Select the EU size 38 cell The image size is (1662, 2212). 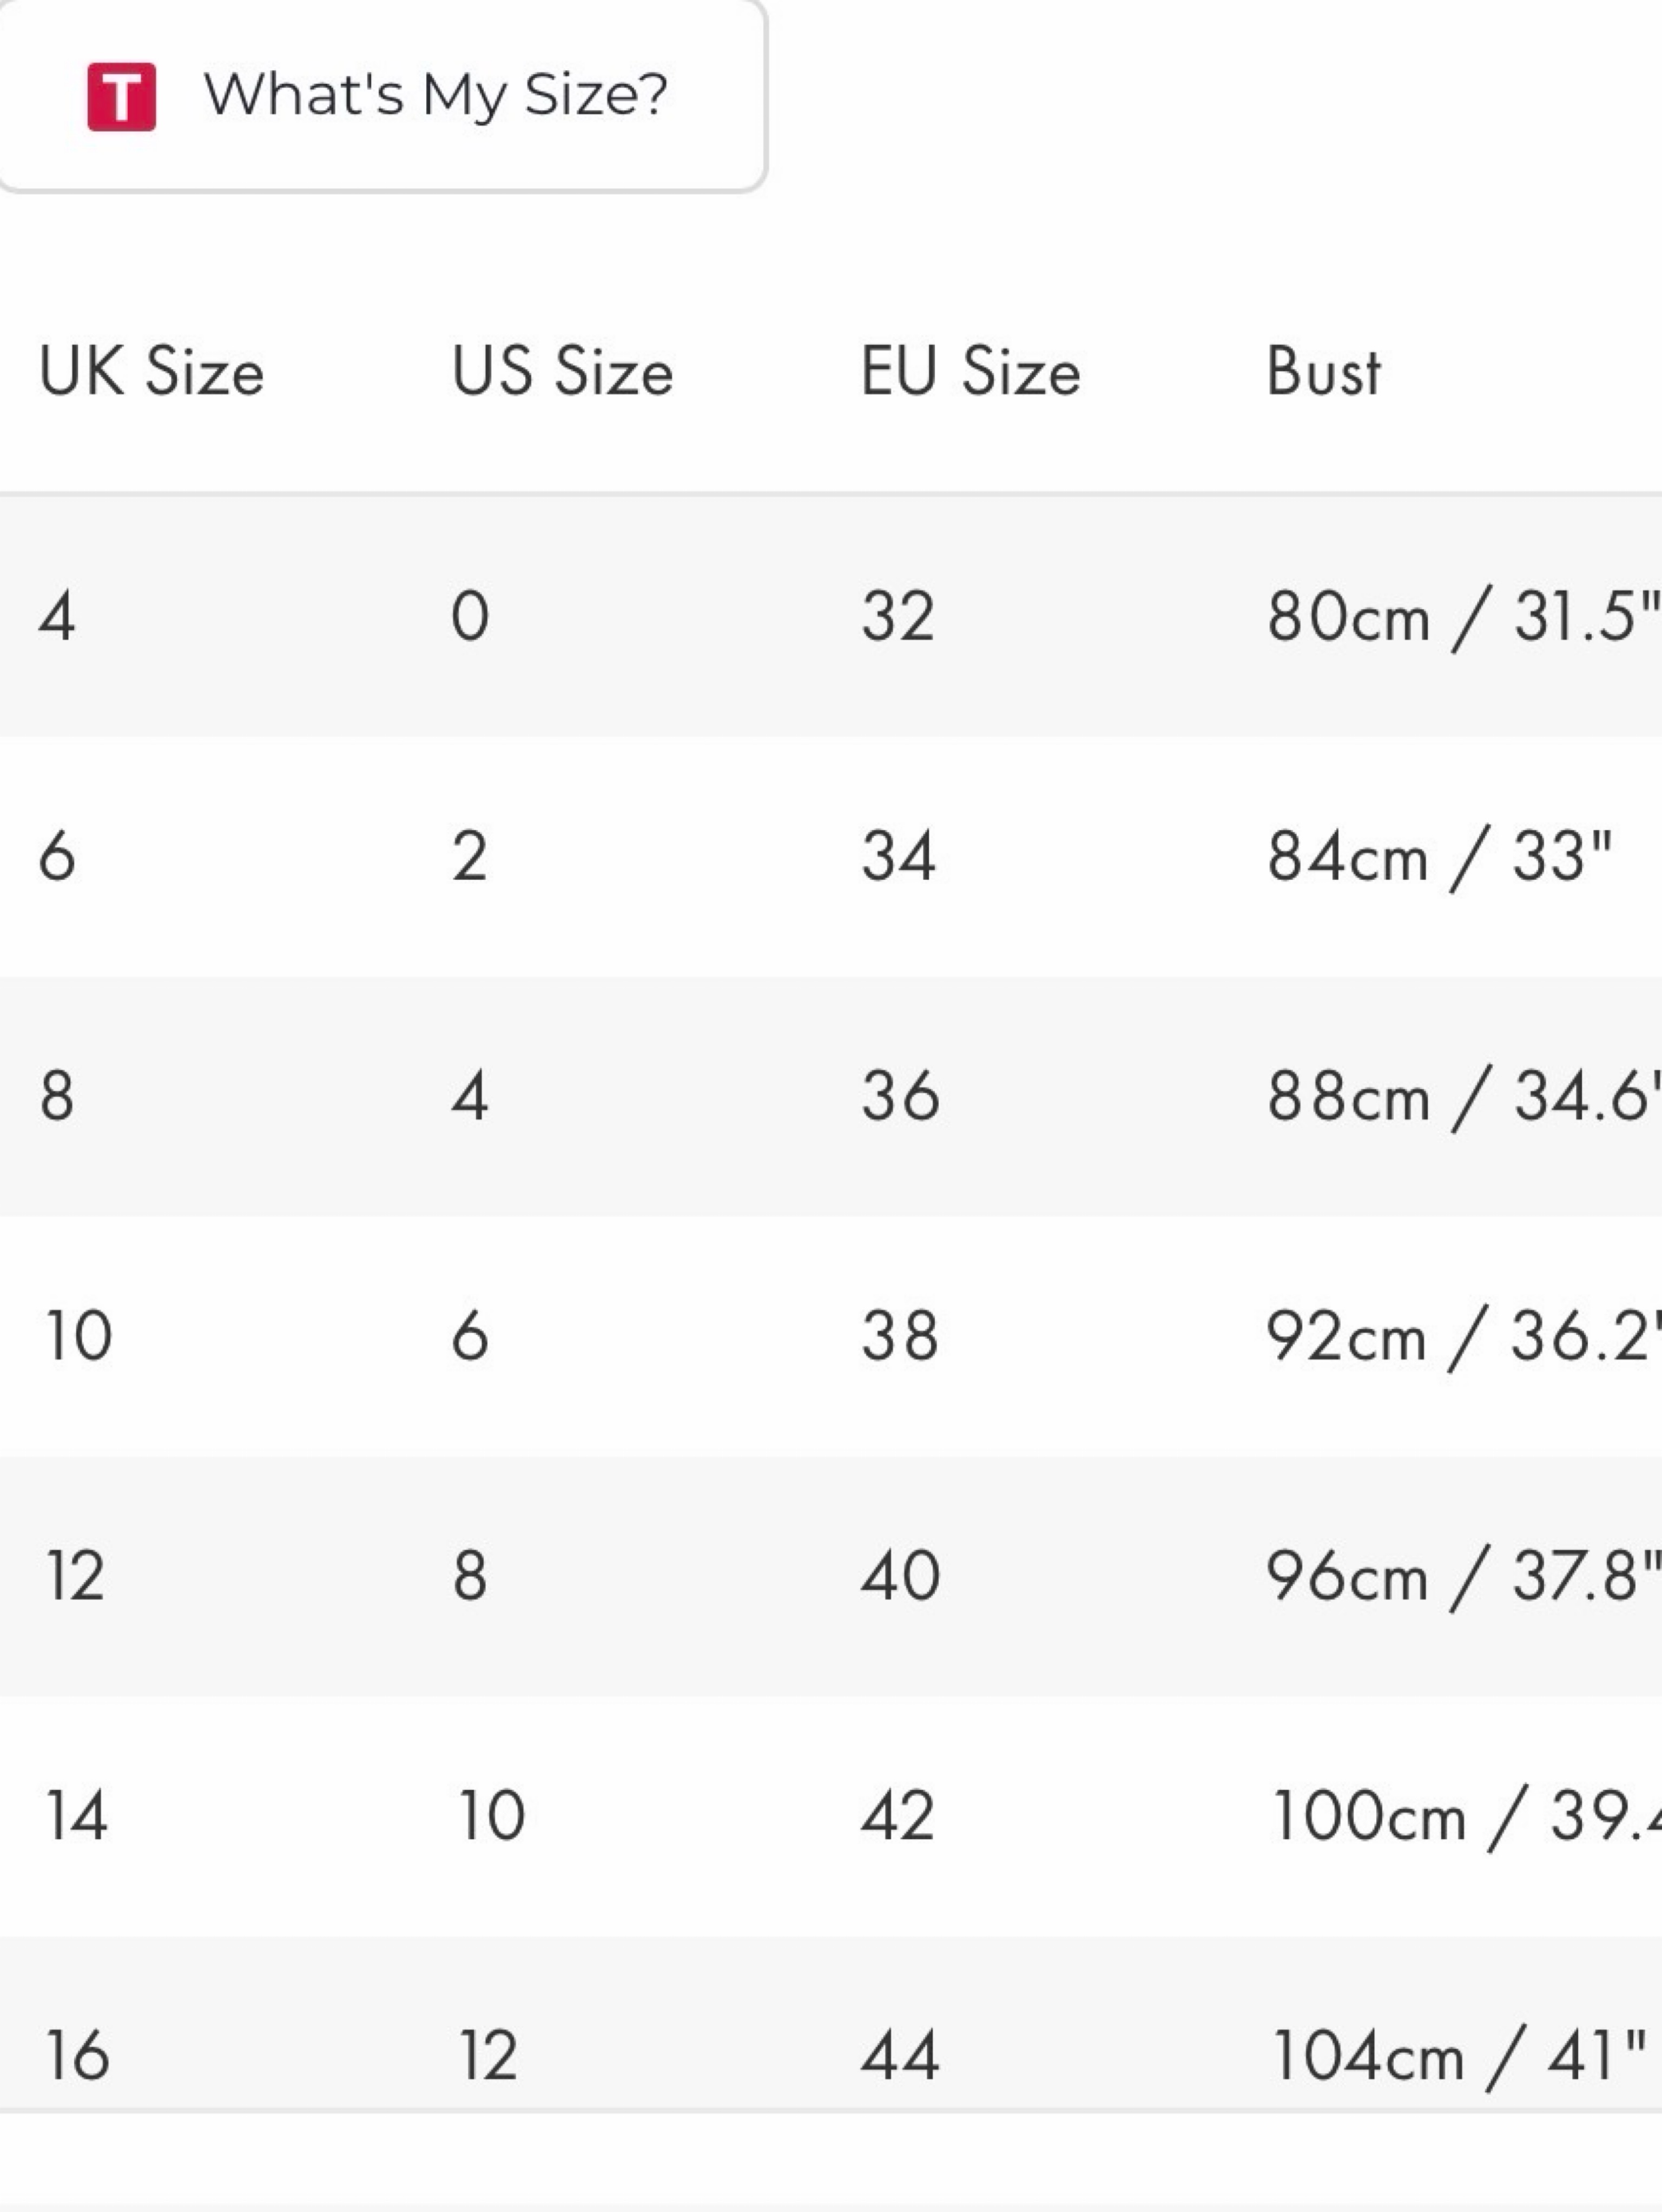(x=900, y=1336)
